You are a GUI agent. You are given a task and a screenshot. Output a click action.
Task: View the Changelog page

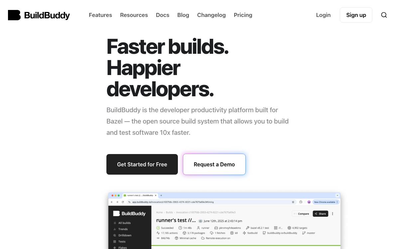pyautogui.click(x=211, y=15)
